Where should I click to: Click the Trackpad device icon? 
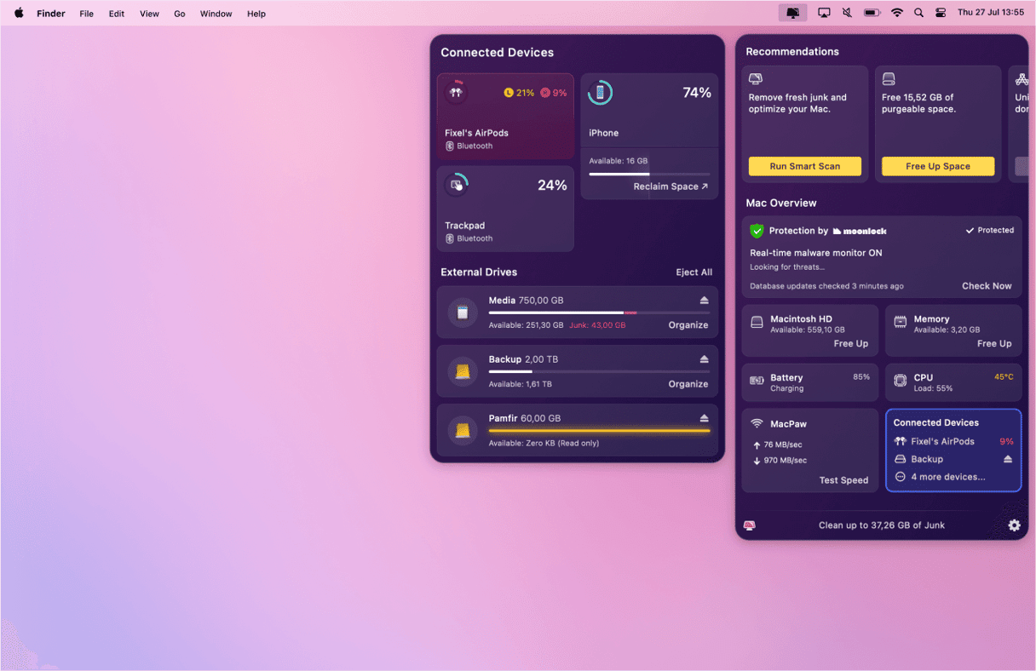point(457,185)
